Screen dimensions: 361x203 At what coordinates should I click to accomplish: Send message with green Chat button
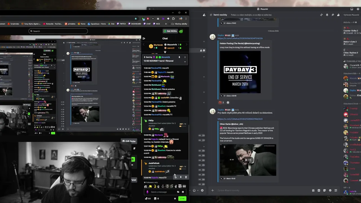(x=182, y=198)
